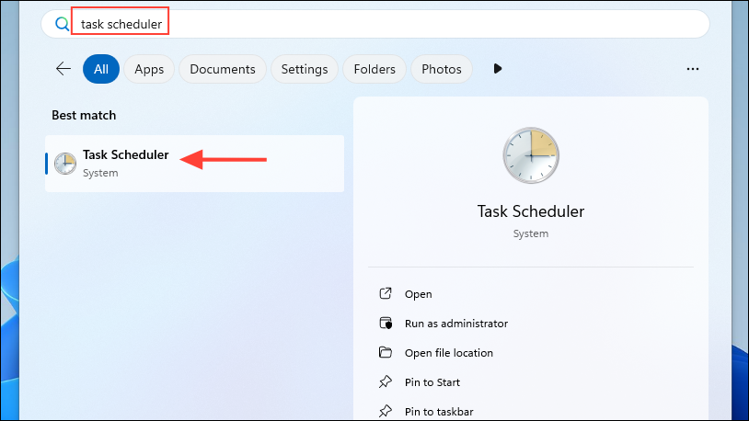
Task: Click the 'Best match' heading
Action: [84, 116]
